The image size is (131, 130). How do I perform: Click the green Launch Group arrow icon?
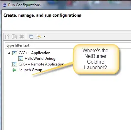[14, 70]
